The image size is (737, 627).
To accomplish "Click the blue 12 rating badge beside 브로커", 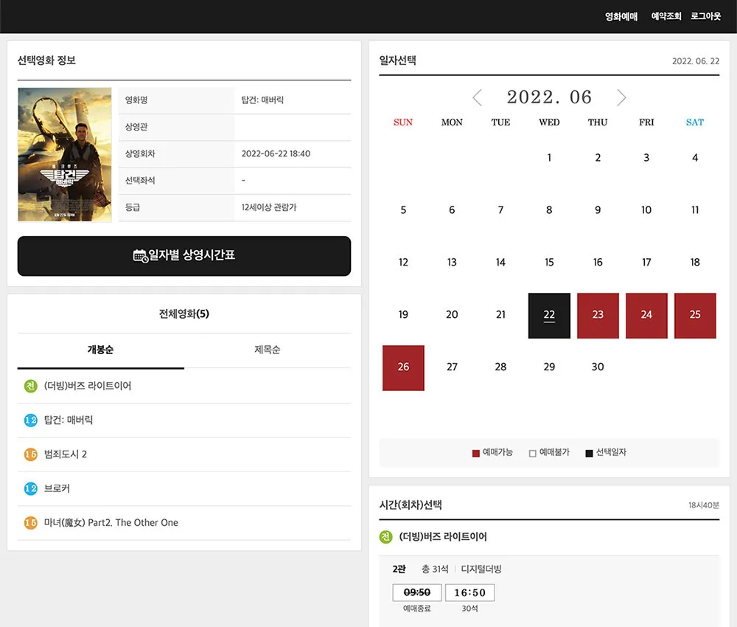I will (x=30, y=488).
